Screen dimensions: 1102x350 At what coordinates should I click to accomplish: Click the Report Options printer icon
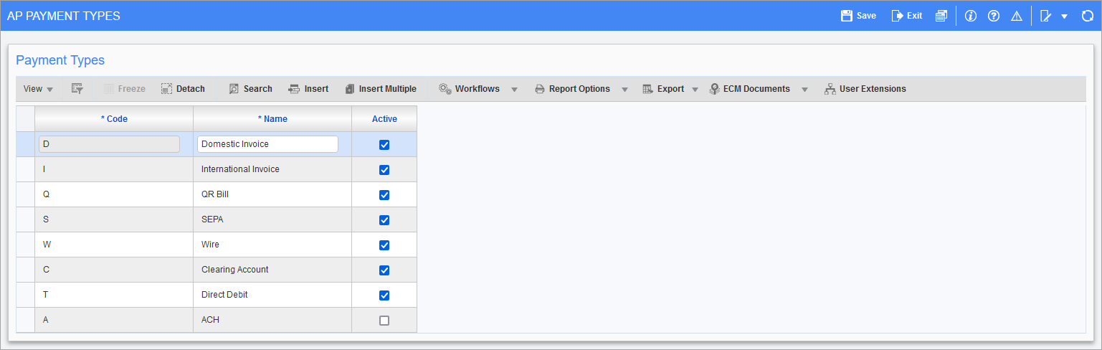tap(540, 89)
